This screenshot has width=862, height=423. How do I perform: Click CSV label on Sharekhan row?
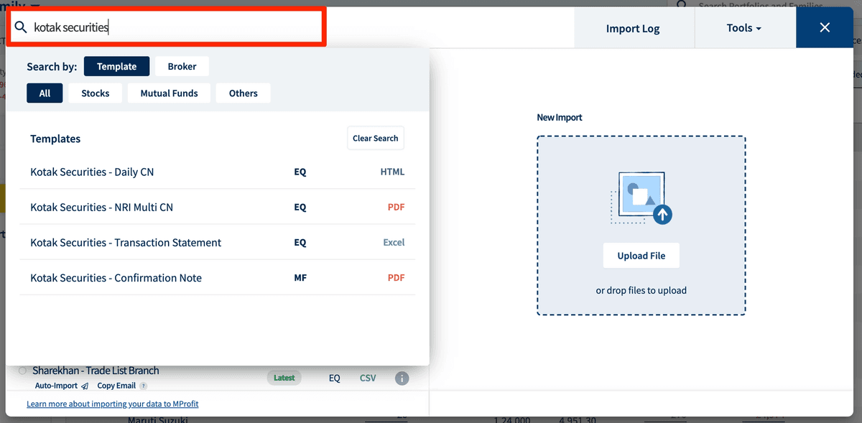click(368, 378)
